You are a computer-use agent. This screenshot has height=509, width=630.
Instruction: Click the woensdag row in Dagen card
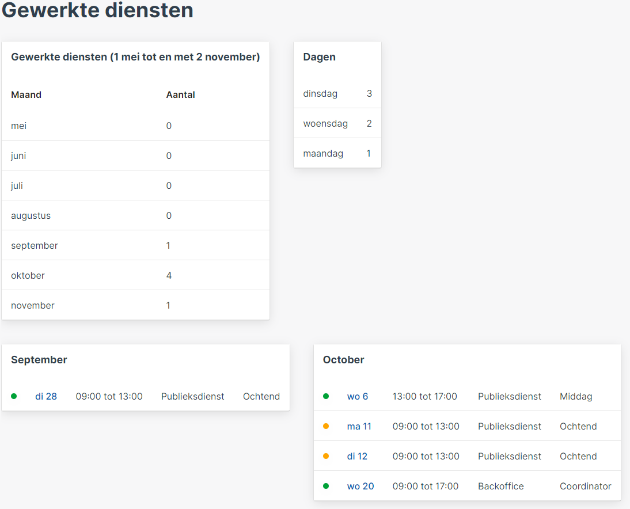[x=337, y=123]
